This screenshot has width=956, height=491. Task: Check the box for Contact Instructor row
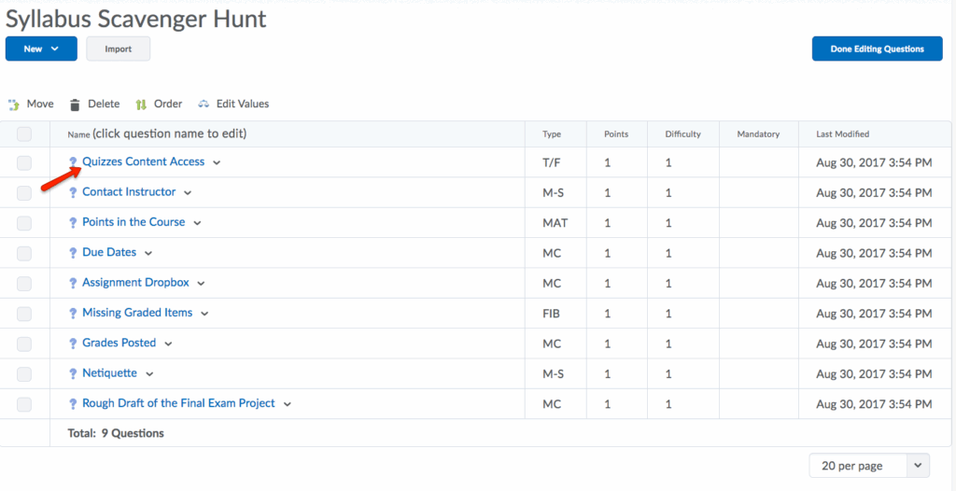[x=24, y=193]
